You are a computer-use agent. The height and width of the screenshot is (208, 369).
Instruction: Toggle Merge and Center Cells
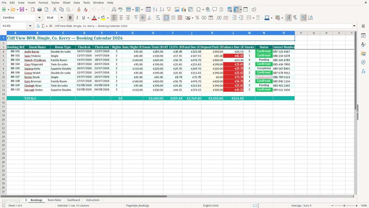pos(166,18)
